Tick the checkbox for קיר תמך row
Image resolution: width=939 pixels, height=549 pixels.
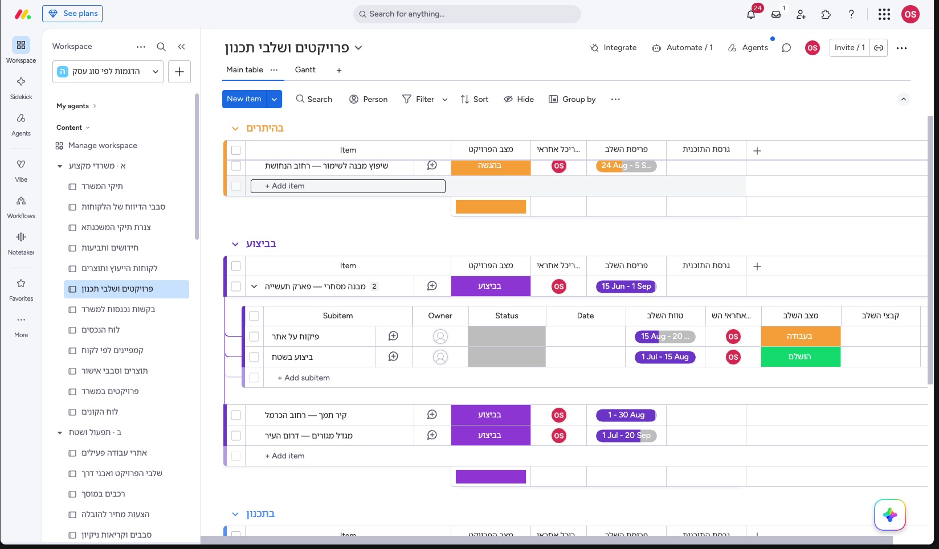coord(236,415)
